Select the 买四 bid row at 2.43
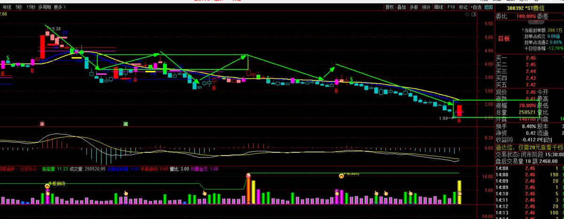 point(530,78)
